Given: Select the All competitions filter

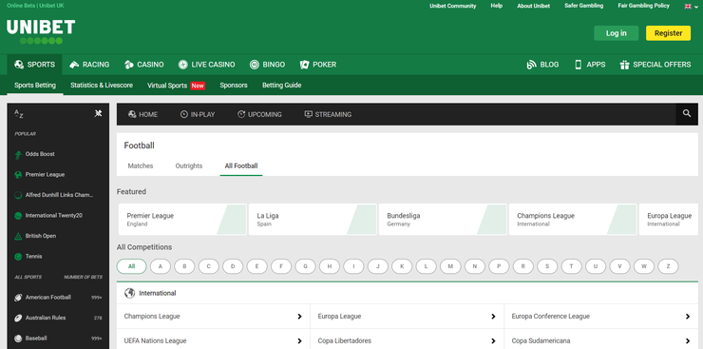Looking at the screenshot, I should point(131,266).
